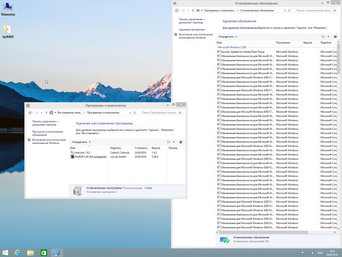Click the Cedrick Collomb publisher cell
342x257 pixels.
[120, 152]
